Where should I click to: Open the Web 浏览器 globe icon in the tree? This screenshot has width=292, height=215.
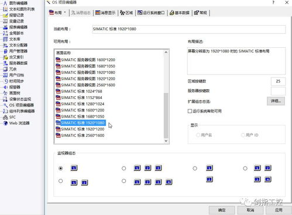6,123
